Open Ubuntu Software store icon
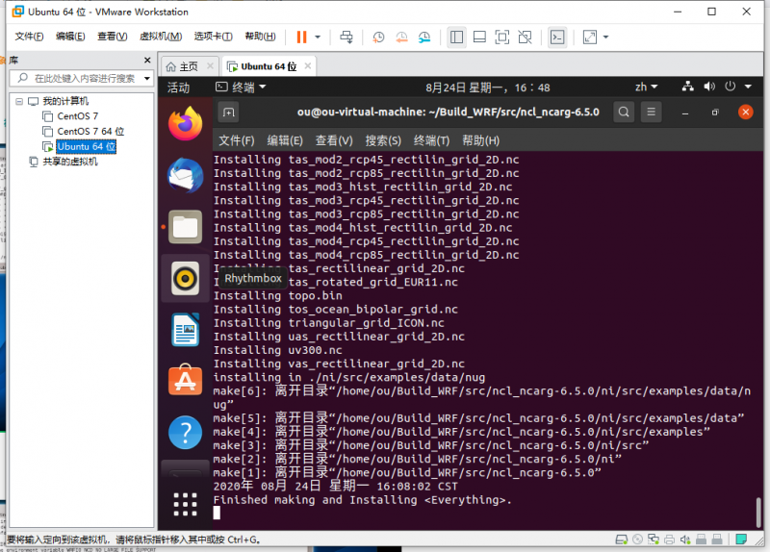The height and width of the screenshot is (552, 770). point(185,382)
